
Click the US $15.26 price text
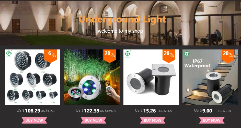145,110
